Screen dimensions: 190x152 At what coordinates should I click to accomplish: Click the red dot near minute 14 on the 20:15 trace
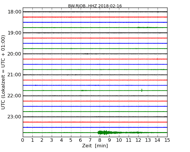point(157,59)
